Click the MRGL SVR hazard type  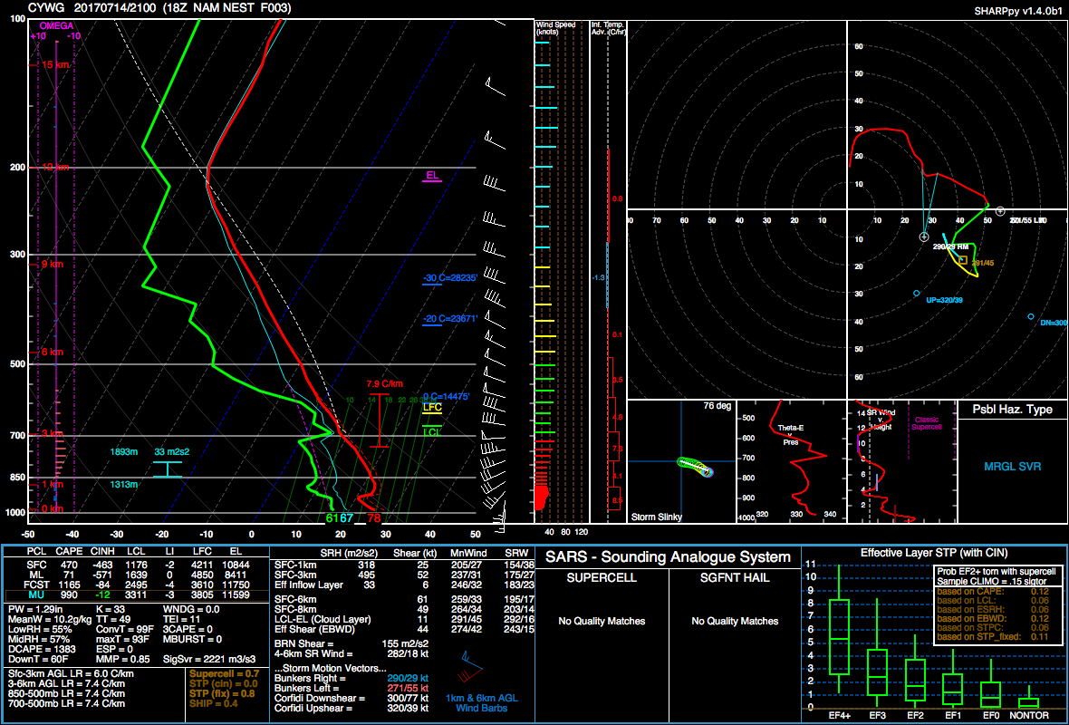click(x=1012, y=468)
